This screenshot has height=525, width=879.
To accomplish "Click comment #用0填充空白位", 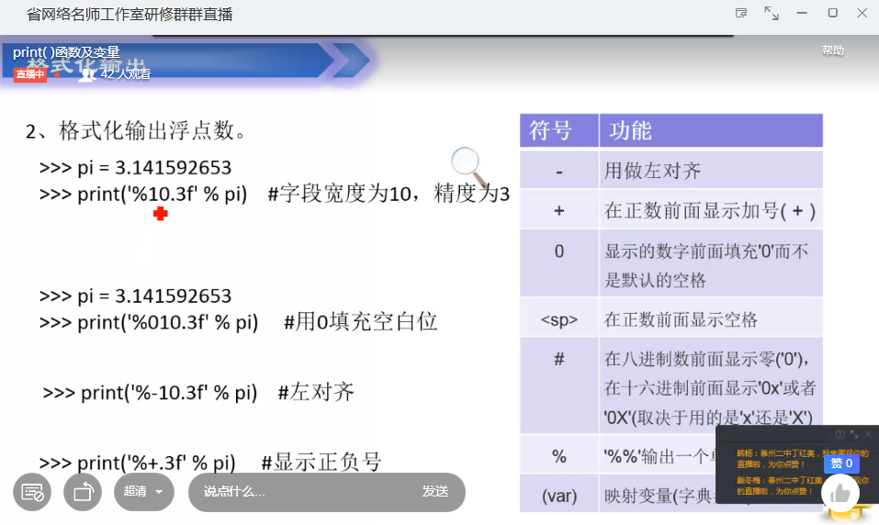I will point(360,322).
